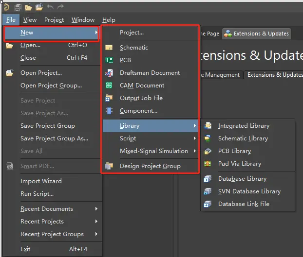Click the Save All toolbar icon
The height and width of the screenshot is (257, 303).
18,7
